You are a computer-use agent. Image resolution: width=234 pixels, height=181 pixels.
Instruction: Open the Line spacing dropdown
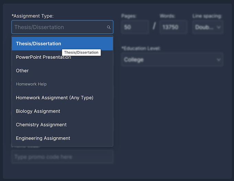205,27
